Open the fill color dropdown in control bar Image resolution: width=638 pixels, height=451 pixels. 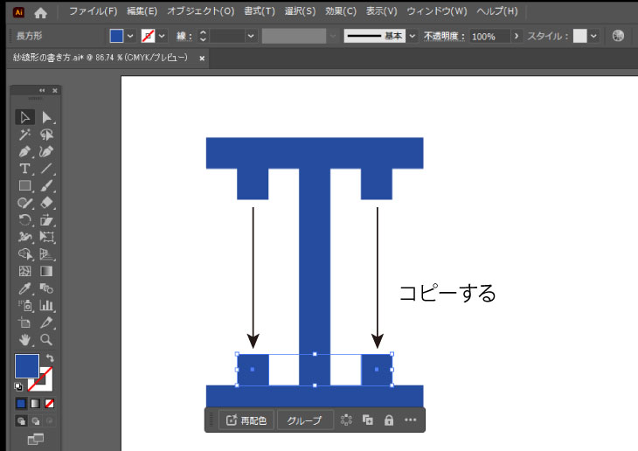tap(130, 36)
